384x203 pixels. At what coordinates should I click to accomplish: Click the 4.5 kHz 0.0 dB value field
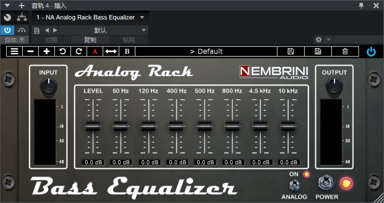pyautogui.click(x=261, y=163)
